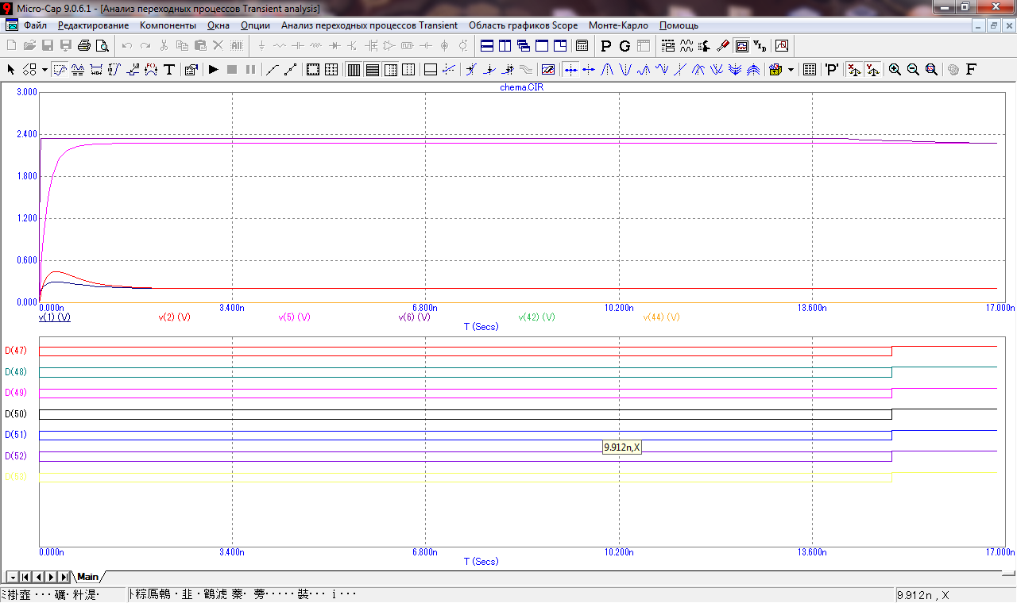Click the bold 'P' Properties toolbar icon
The height and width of the screenshot is (603, 1017).
tap(606, 45)
